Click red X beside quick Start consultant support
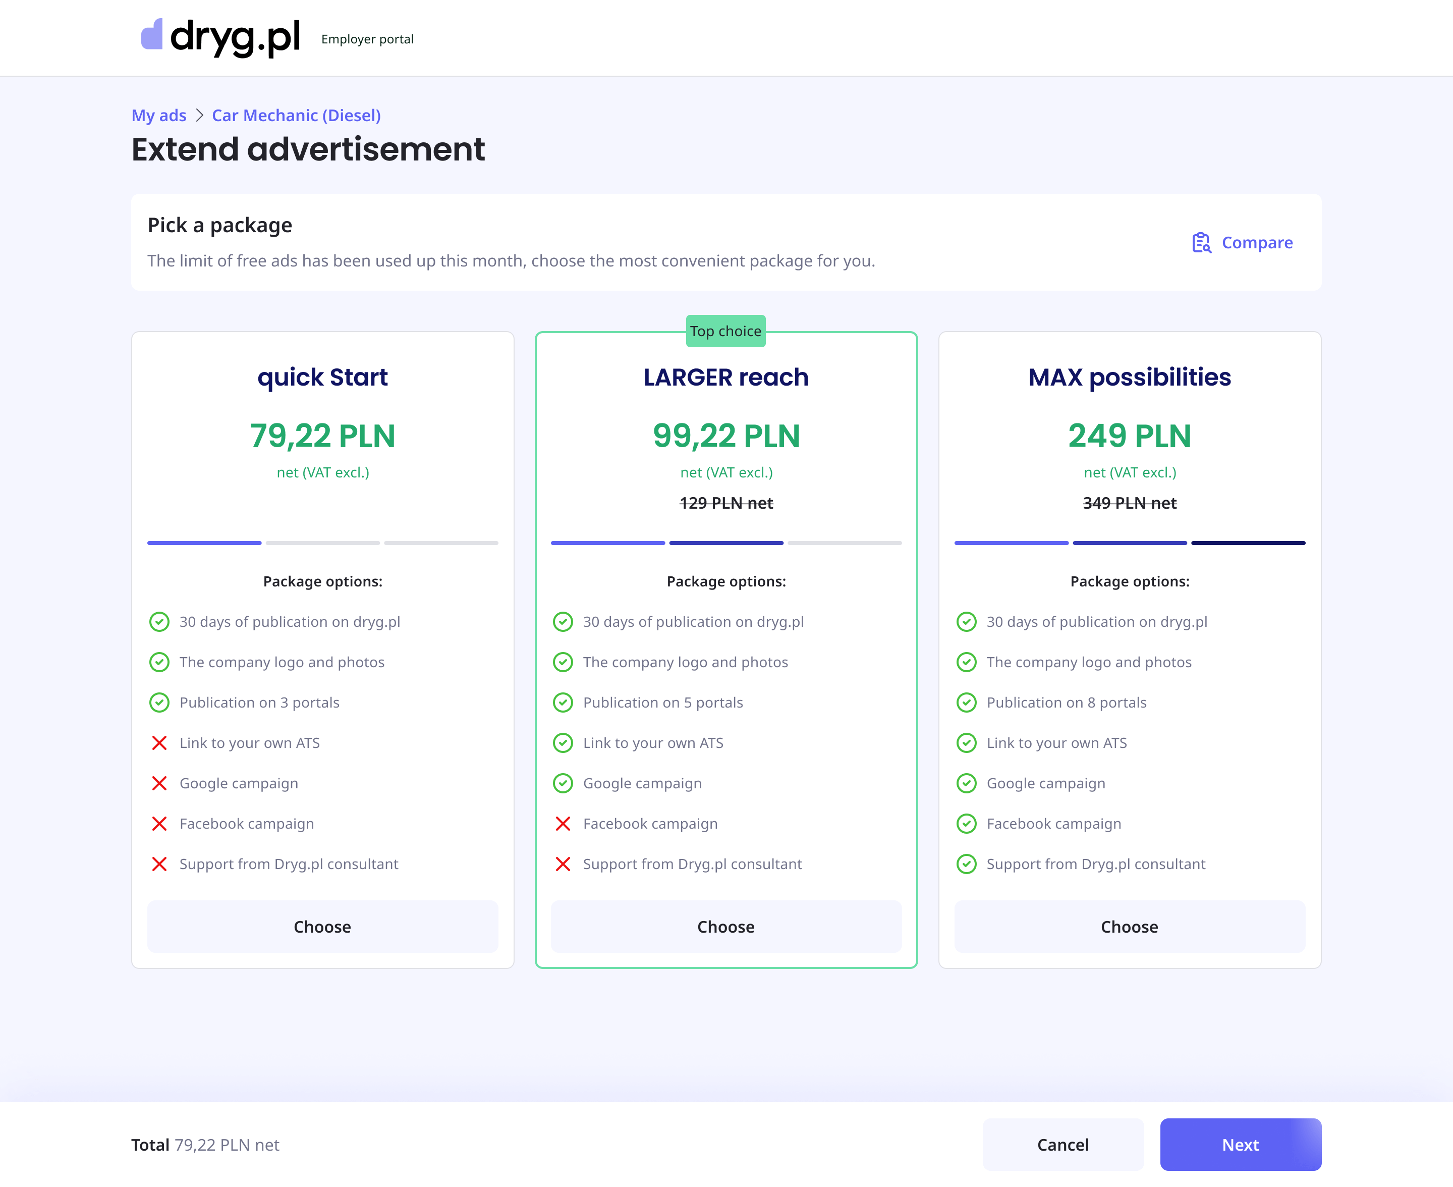1453x1187 pixels. pyautogui.click(x=159, y=864)
